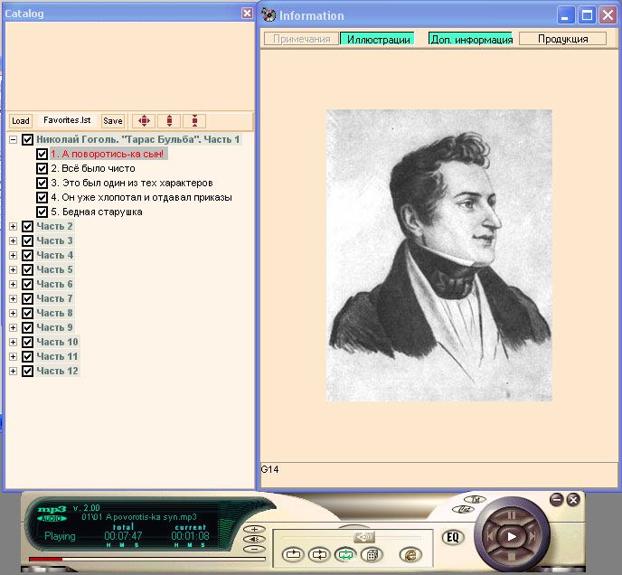Click the Load button in Catalog
The image size is (622, 575).
(20, 120)
